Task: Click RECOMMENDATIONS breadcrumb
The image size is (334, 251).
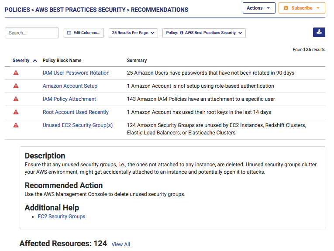Action: tap(159, 10)
